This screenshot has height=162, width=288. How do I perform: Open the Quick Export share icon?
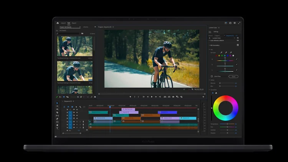(x=230, y=23)
